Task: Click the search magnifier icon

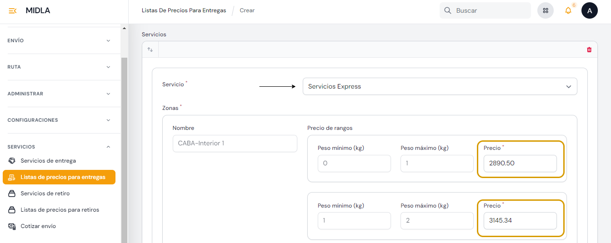Action: click(x=448, y=10)
